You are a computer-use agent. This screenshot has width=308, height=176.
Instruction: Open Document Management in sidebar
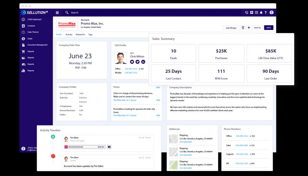[37, 45]
